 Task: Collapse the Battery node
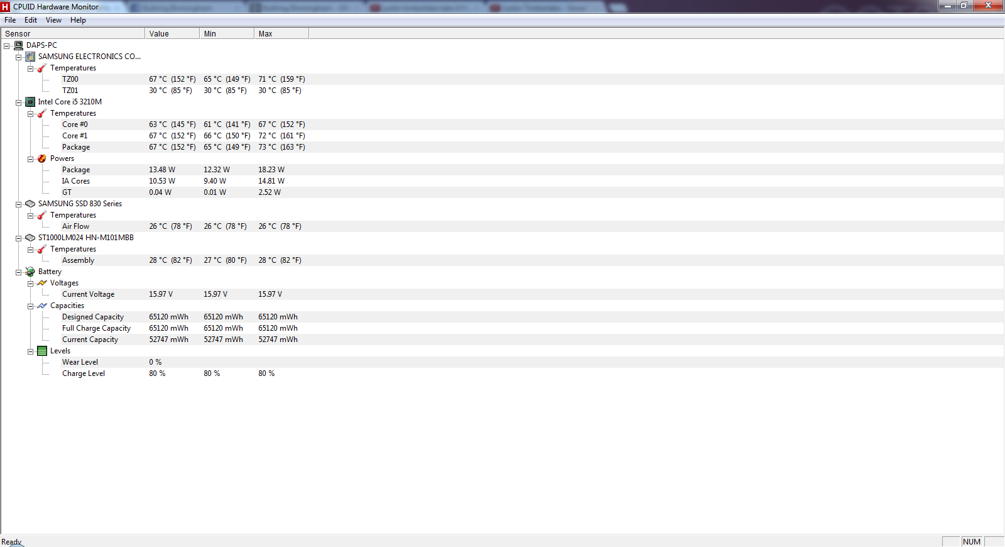[x=19, y=272]
